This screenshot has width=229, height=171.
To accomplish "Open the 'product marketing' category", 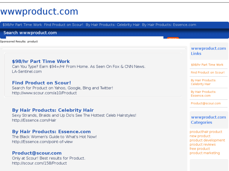I will click(x=205, y=153).
